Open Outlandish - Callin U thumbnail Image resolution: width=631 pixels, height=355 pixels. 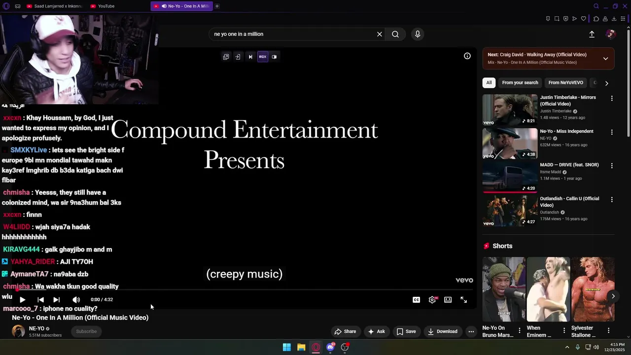510,211
